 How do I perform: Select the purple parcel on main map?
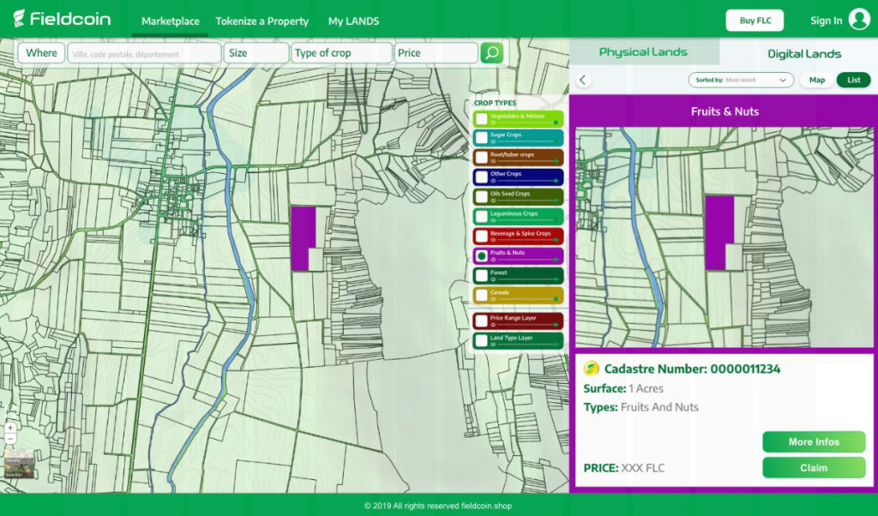(303, 237)
